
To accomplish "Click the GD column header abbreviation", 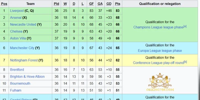I will [x=109, y=4].
